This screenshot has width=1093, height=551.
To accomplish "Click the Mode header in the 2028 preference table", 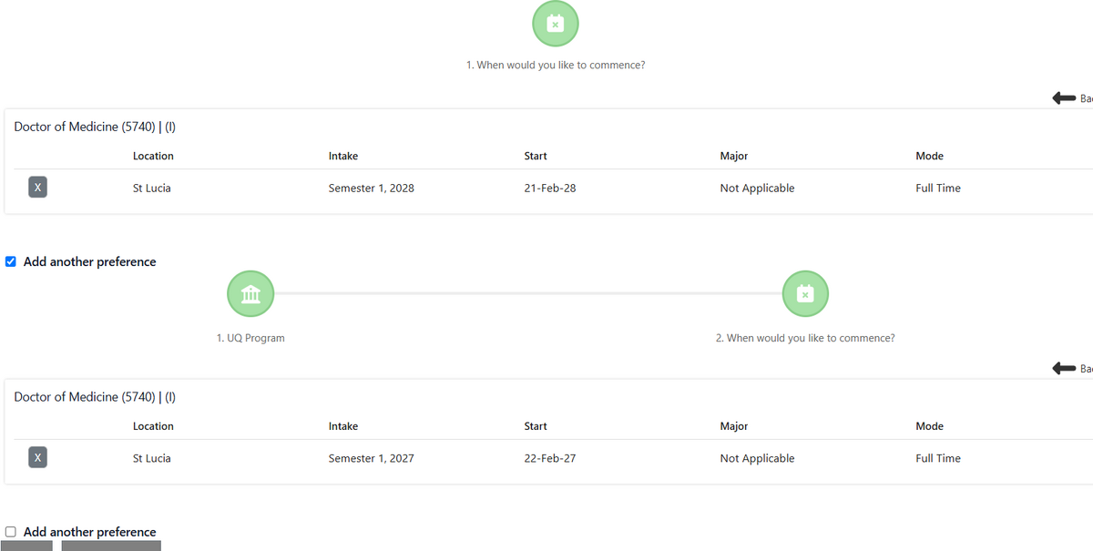I will (930, 156).
